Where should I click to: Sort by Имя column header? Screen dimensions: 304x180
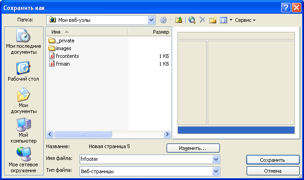click(x=87, y=32)
